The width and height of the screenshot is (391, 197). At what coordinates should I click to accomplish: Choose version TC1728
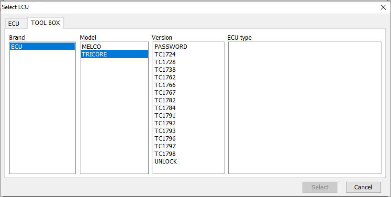pyautogui.click(x=165, y=62)
